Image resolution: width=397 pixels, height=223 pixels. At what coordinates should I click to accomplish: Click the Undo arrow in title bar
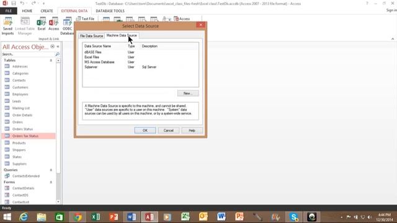(22, 3)
